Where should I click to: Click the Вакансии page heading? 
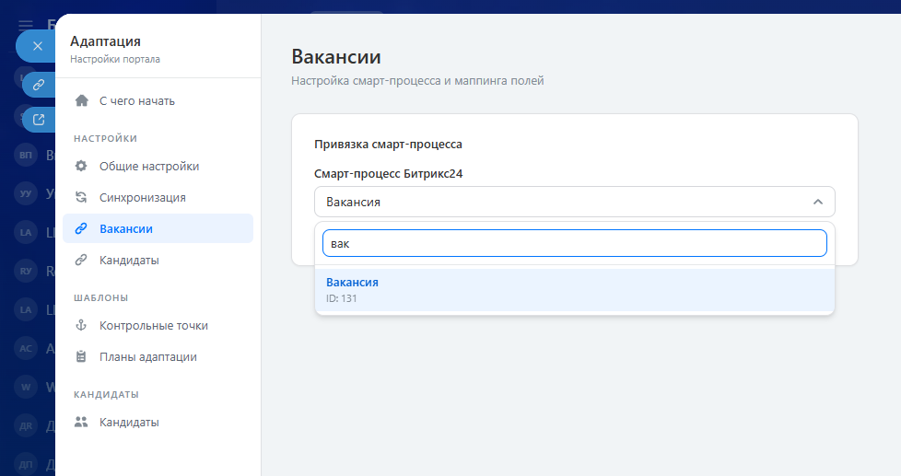tap(336, 57)
